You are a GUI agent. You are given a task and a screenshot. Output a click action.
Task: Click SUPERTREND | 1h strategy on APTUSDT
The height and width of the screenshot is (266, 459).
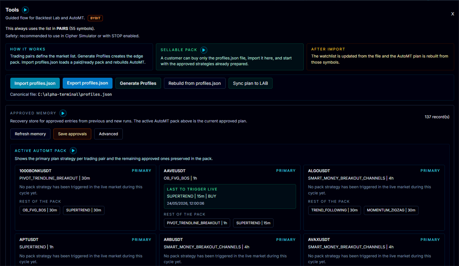36,247
